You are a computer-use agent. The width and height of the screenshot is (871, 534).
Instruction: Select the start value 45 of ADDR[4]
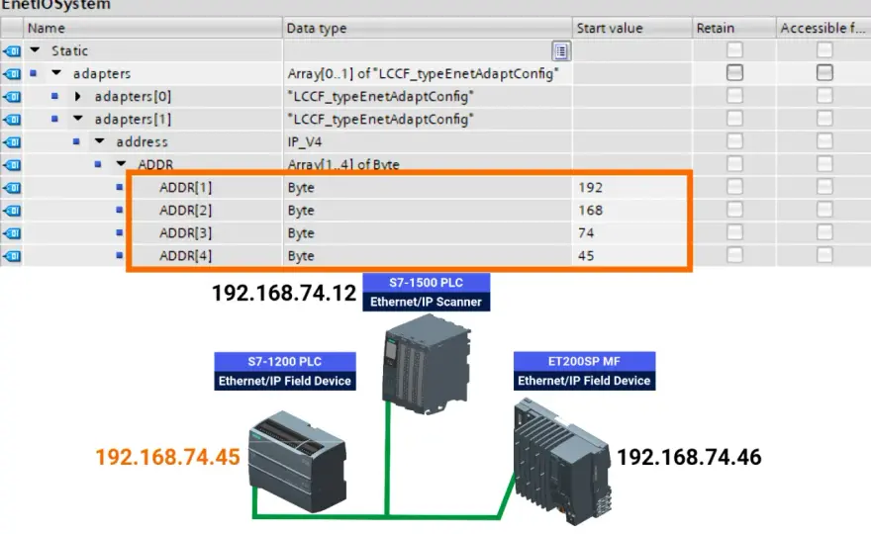click(x=586, y=256)
